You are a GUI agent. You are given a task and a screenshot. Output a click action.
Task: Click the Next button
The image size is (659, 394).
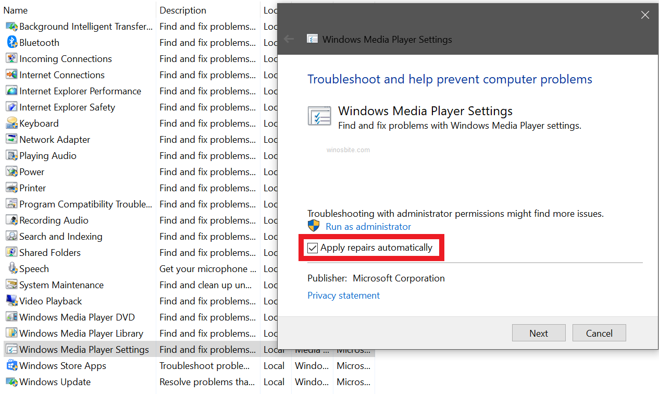click(539, 333)
